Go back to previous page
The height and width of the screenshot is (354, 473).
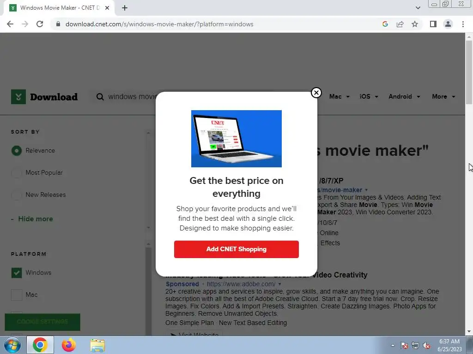click(10, 24)
